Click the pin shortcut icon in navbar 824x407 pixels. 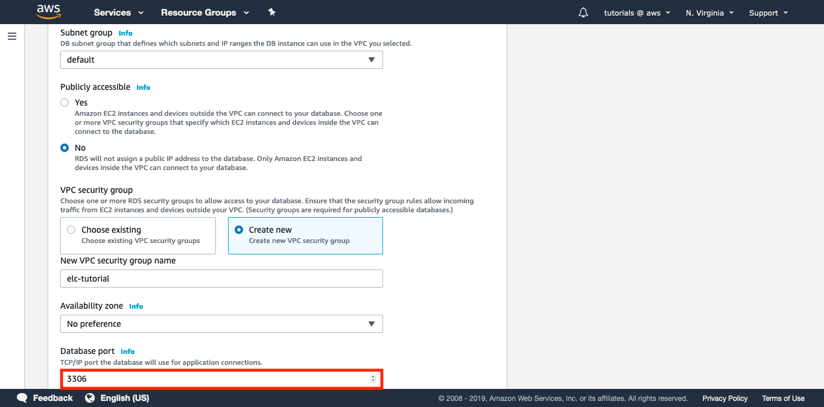[x=271, y=12]
